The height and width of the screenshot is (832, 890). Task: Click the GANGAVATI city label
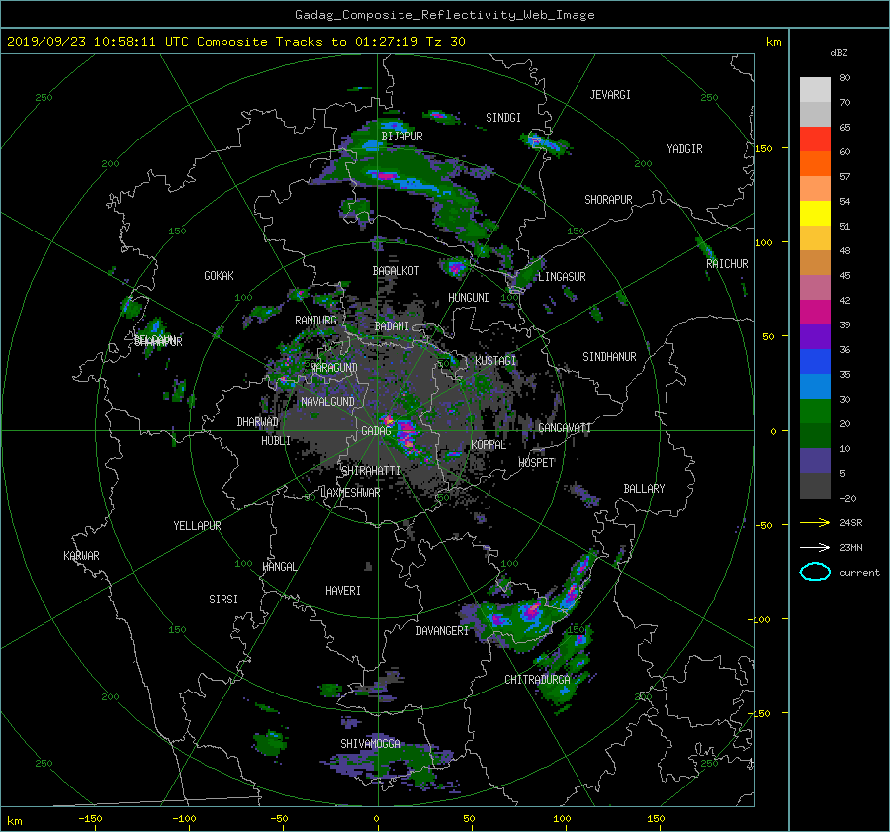pos(565,428)
